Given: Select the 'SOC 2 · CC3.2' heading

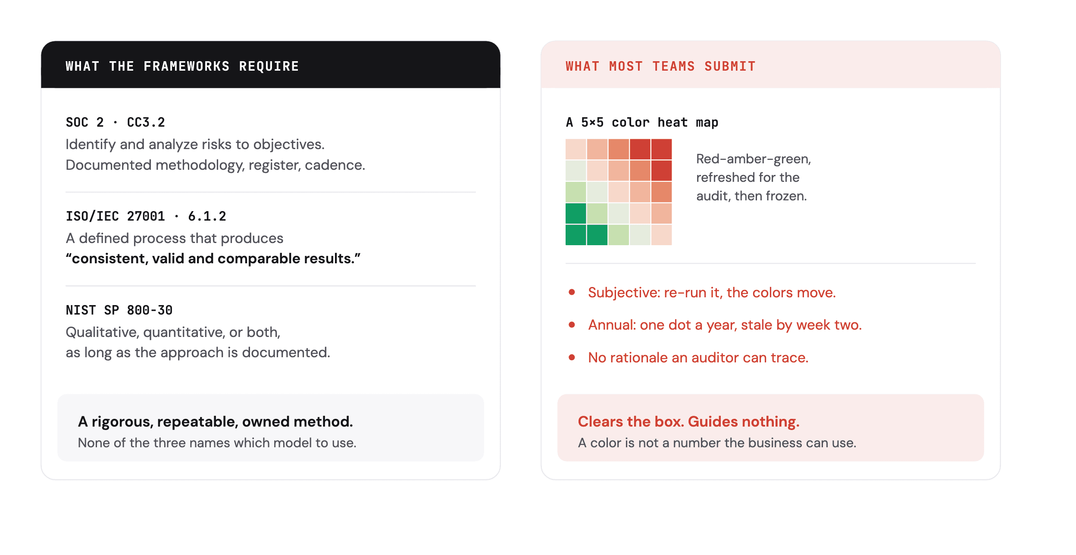Looking at the screenshot, I should coord(115,122).
